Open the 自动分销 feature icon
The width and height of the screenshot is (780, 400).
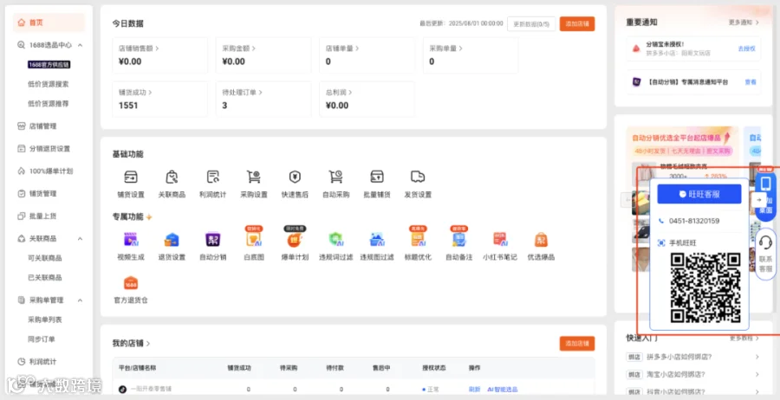[x=213, y=240]
